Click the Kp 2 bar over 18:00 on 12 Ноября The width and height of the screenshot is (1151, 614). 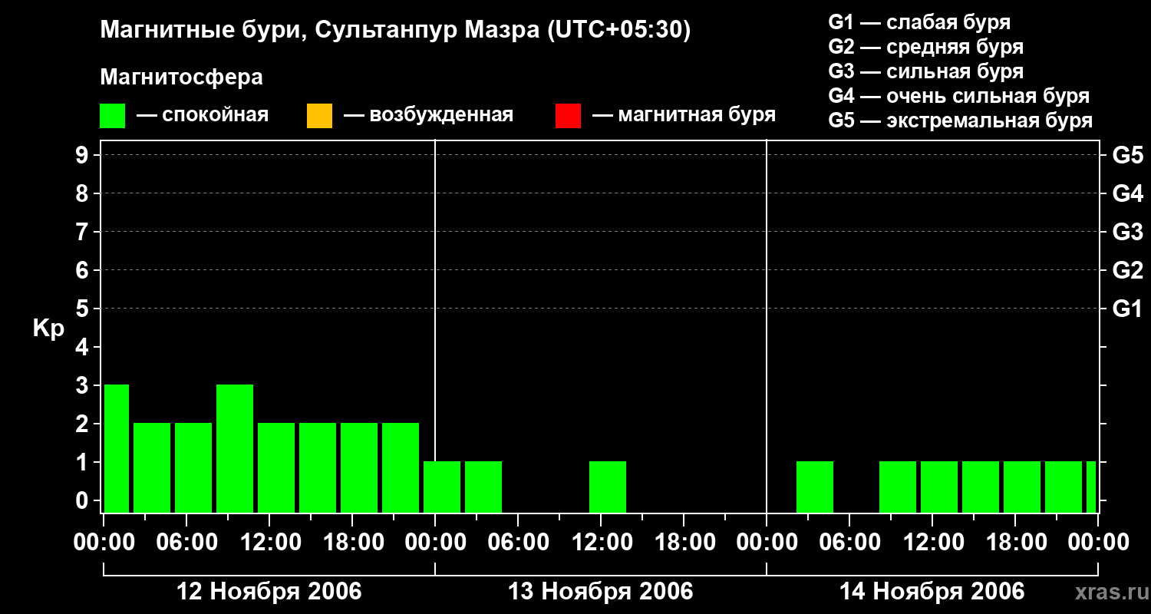[x=359, y=467]
